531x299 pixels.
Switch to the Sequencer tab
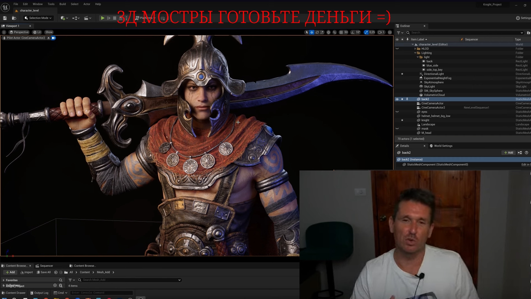(x=46, y=266)
